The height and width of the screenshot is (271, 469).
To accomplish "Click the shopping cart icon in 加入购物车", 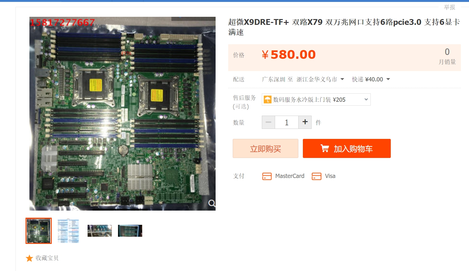I will point(325,149).
